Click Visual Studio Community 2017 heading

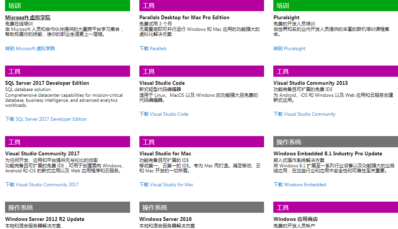point(42,153)
